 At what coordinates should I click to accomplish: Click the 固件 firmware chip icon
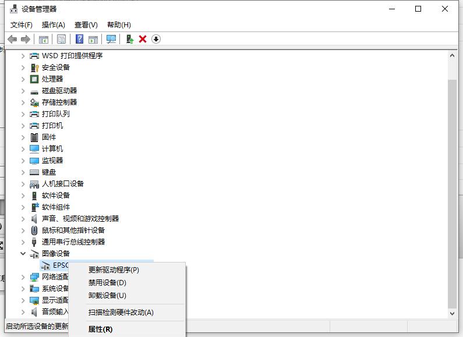[34, 137]
